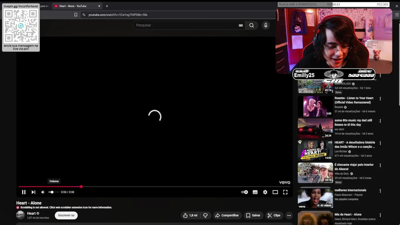The width and height of the screenshot is (400, 225).
Task: Open browser menu icon at top right
Action: 397,15
